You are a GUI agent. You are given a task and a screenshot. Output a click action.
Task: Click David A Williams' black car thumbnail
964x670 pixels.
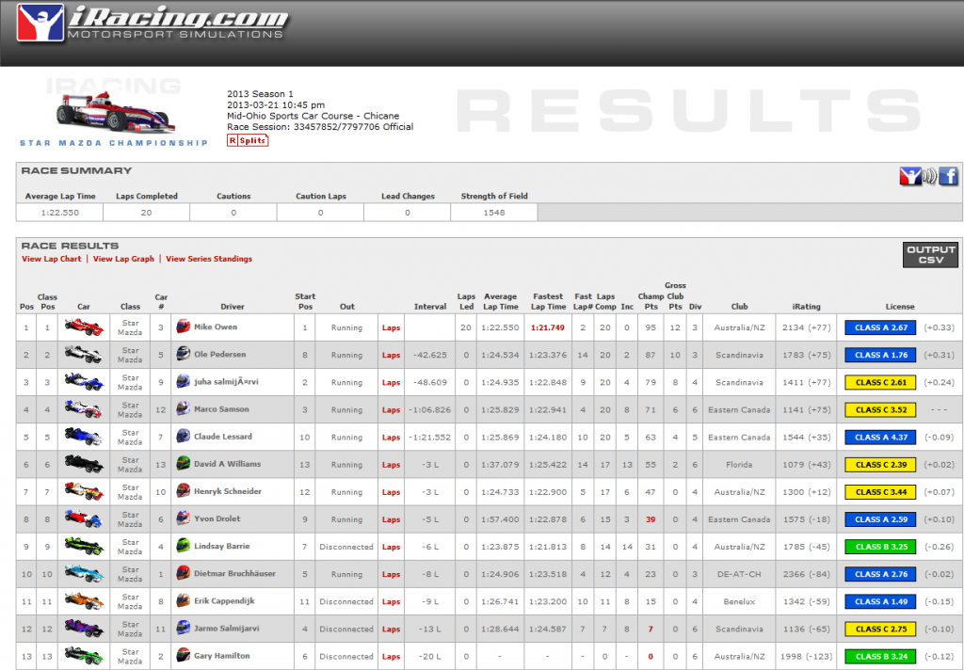[84, 464]
